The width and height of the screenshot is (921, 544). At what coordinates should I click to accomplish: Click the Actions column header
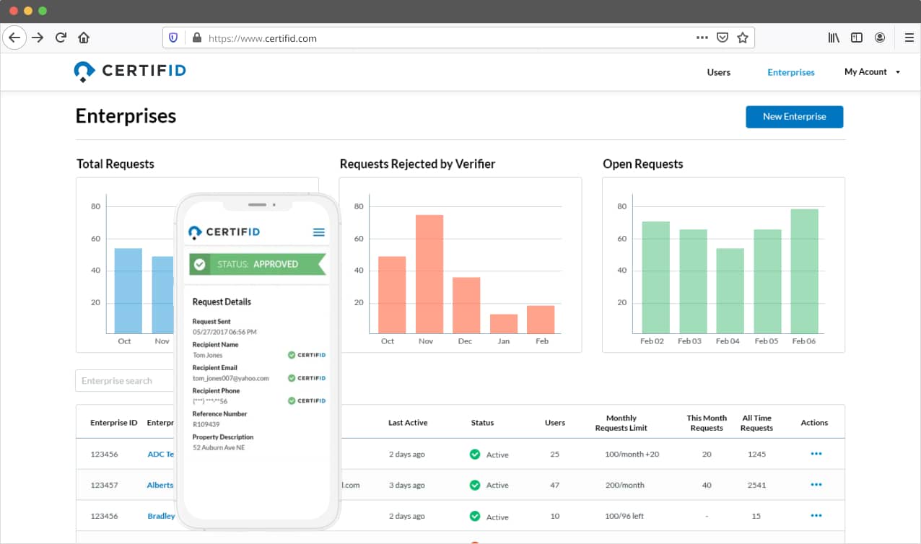[x=814, y=423]
